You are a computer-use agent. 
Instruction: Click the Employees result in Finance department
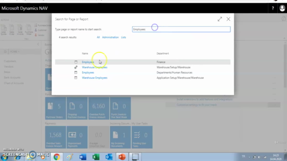(x=88, y=62)
